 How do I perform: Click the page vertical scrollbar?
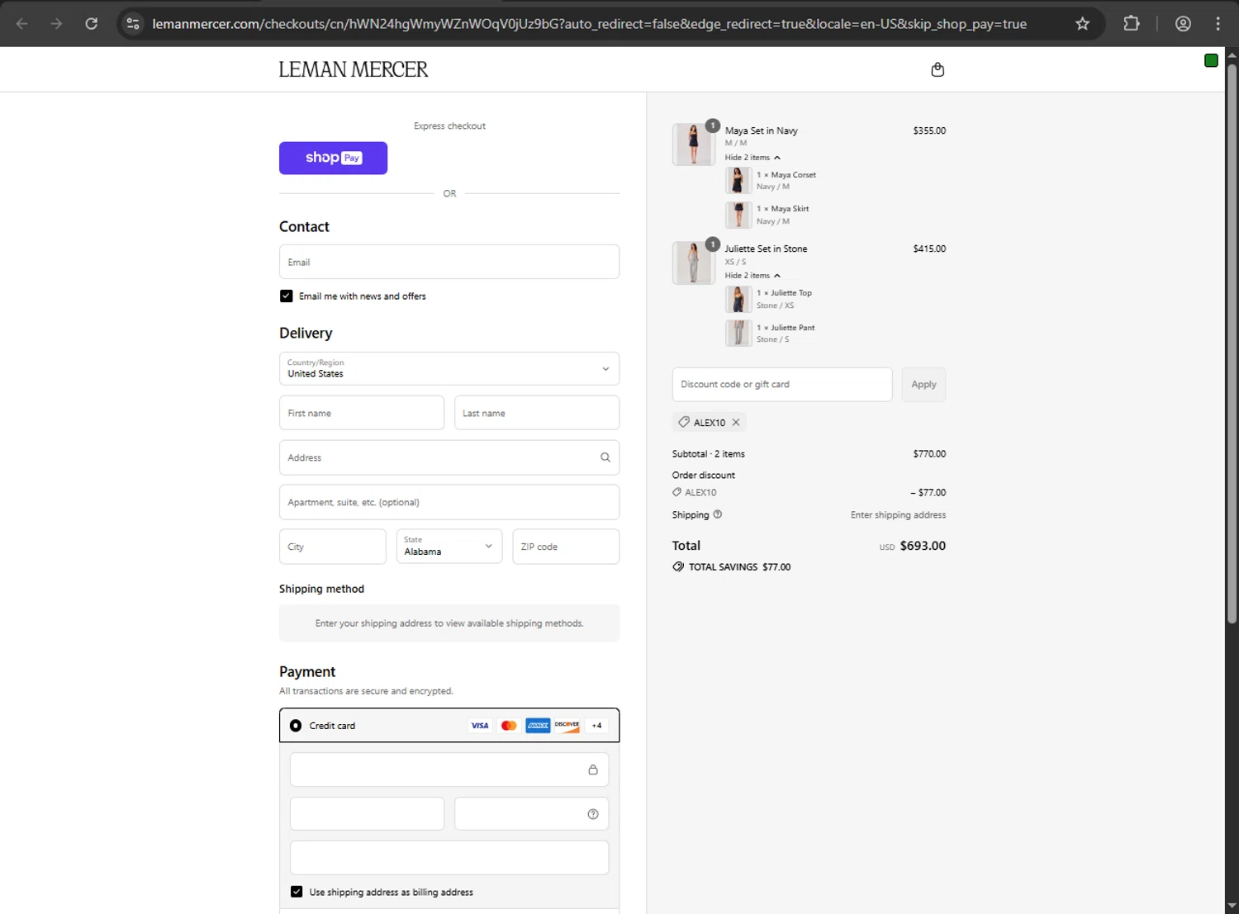tap(1232, 343)
